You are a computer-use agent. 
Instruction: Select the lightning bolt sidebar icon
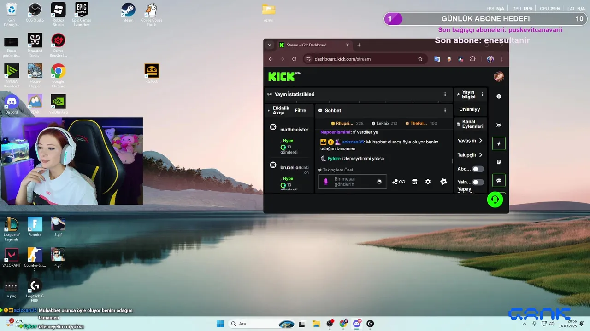[x=499, y=143]
